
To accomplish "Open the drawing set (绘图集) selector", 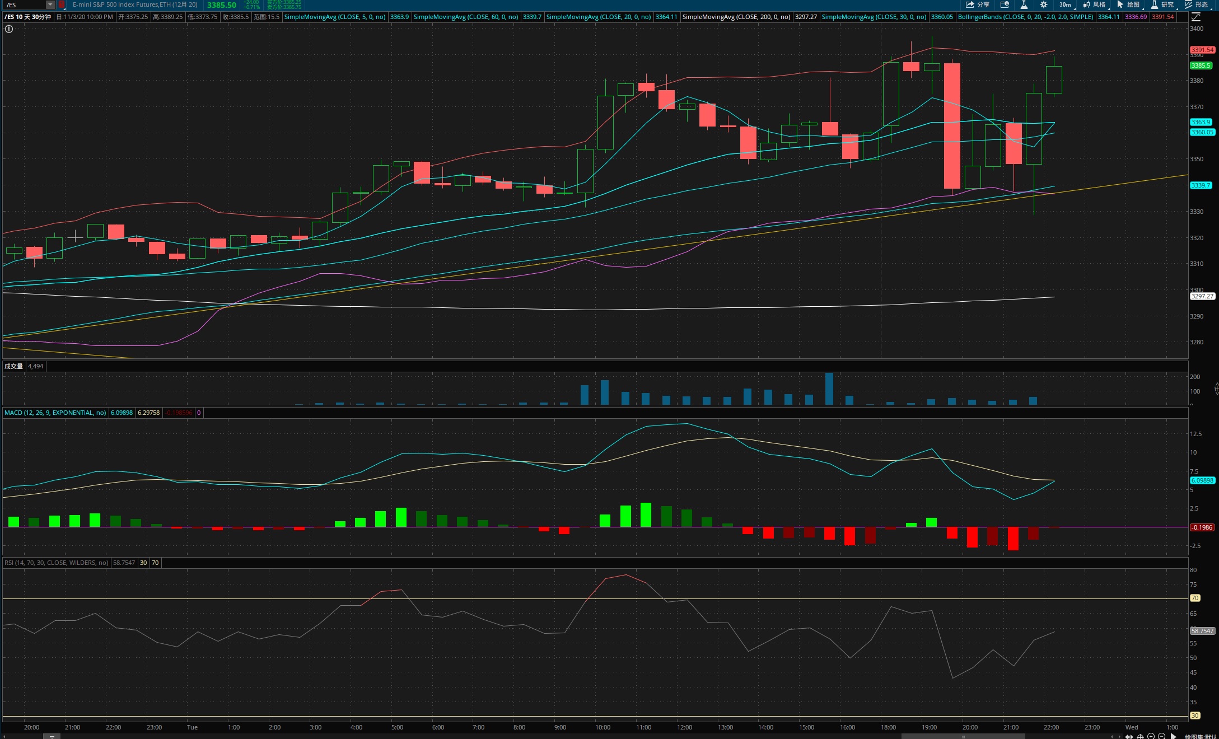I will [x=1201, y=736].
